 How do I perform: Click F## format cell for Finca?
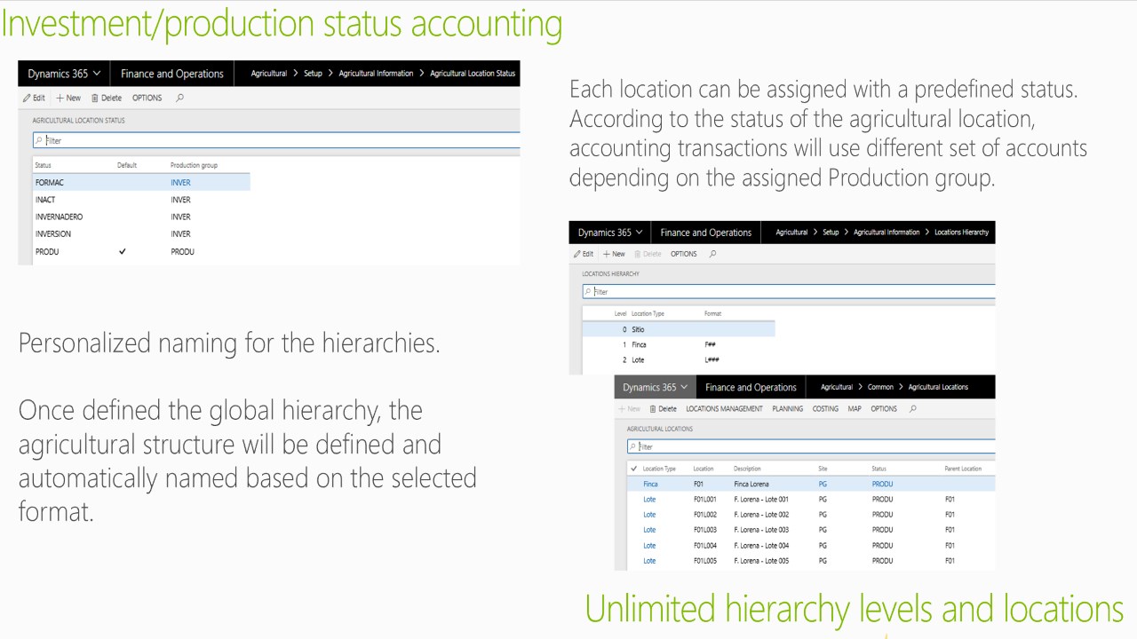pyautogui.click(x=711, y=344)
